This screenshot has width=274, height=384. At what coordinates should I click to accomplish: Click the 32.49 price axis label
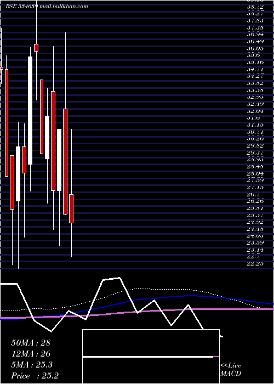255,104
